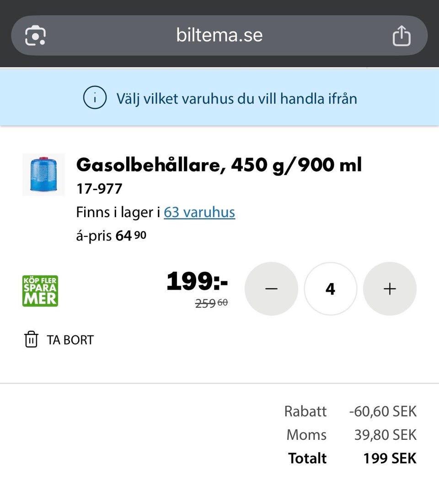Click the Gasolbehållare product title
Viewport: 439px width, 482px height.
(x=219, y=164)
